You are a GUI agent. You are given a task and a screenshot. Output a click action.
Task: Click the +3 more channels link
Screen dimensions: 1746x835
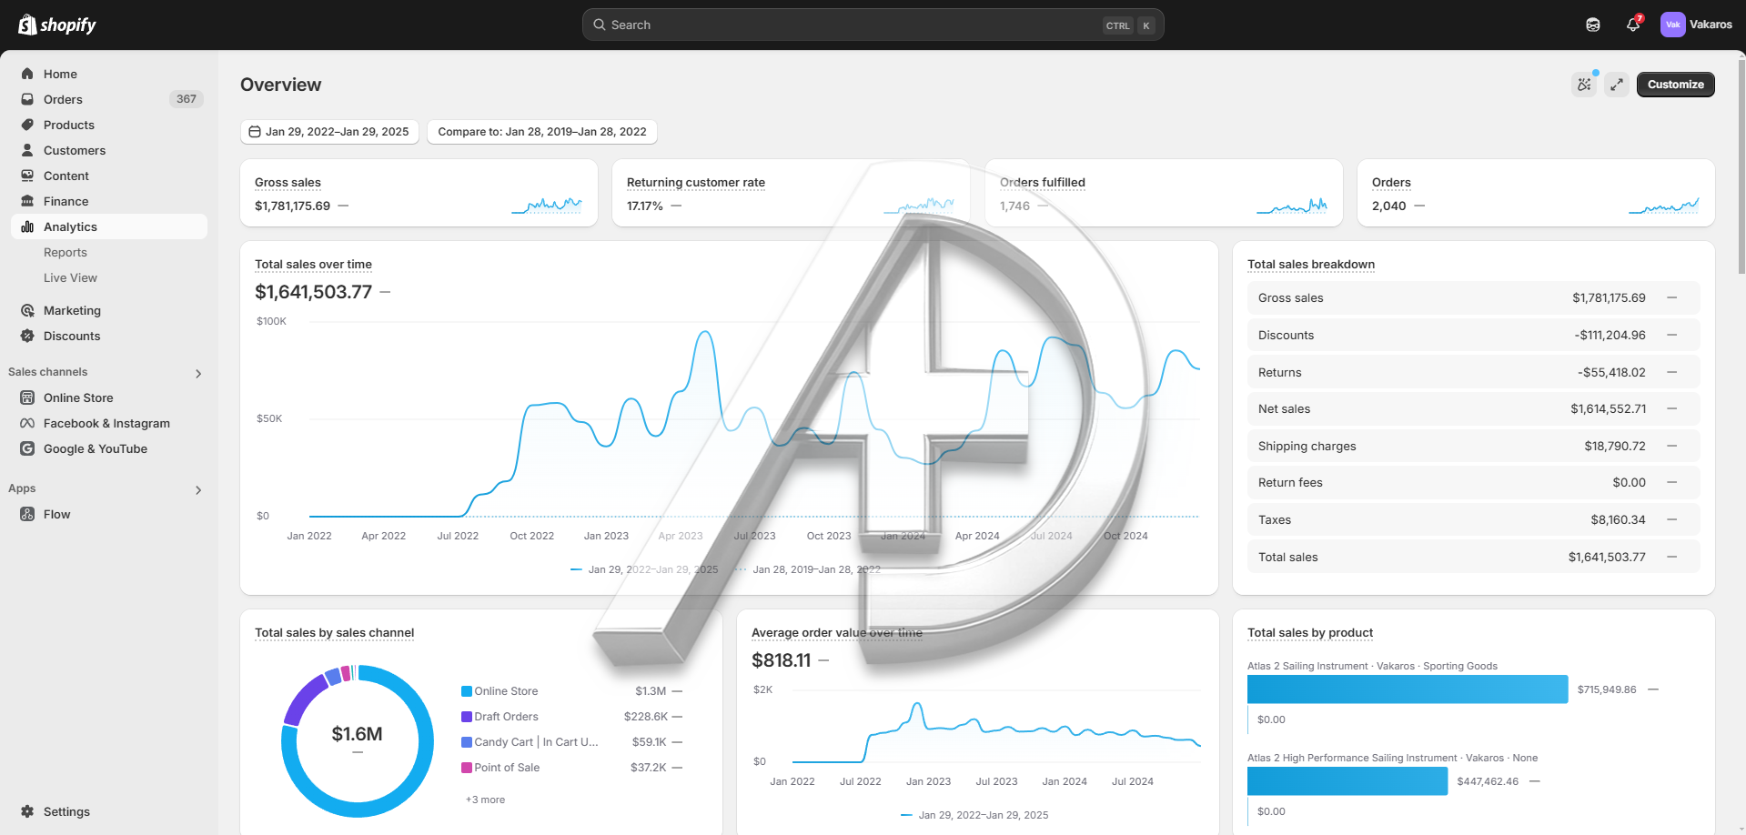485,800
